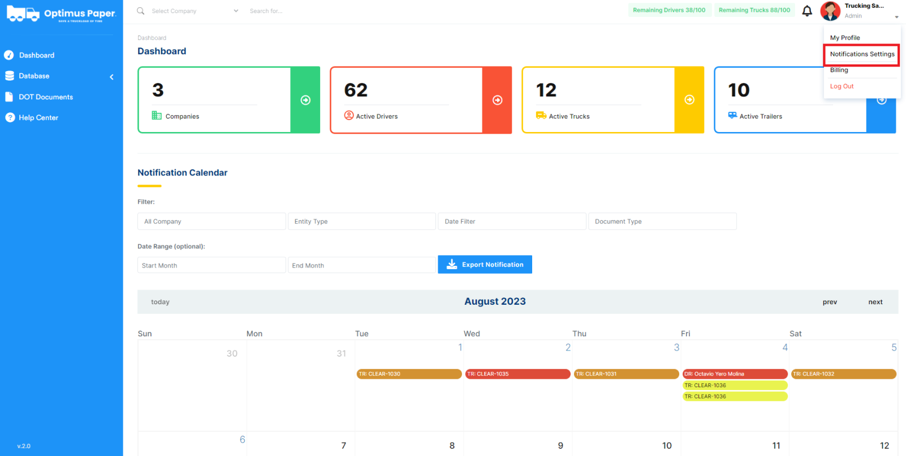Screen dimensions: 906x456
Task: Click the green arrow on Companies card
Action: coord(305,100)
